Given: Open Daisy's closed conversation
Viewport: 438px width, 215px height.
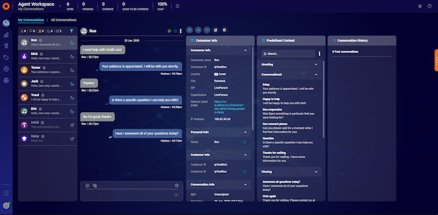Looking at the screenshot, I should [48, 138].
